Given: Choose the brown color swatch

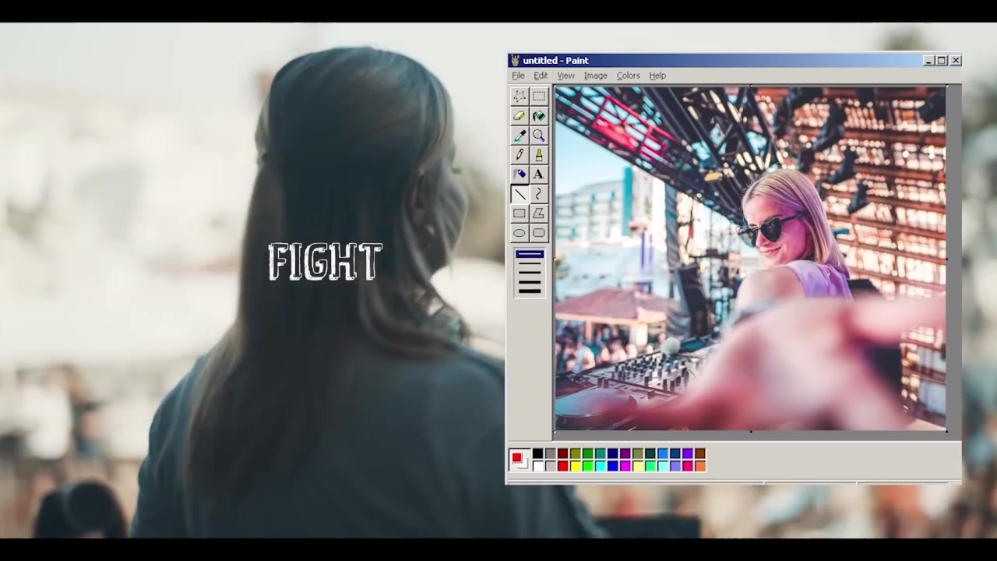Looking at the screenshot, I should click(x=701, y=453).
